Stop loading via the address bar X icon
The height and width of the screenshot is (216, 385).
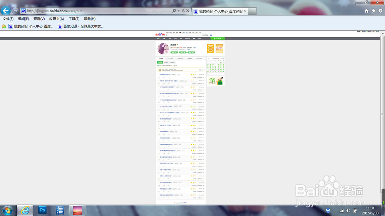coord(187,11)
